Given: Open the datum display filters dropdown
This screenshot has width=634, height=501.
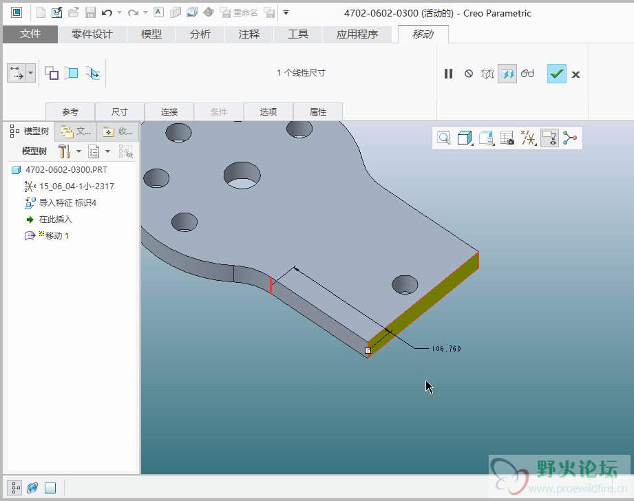Looking at the screenshot, I should [528, 138].
